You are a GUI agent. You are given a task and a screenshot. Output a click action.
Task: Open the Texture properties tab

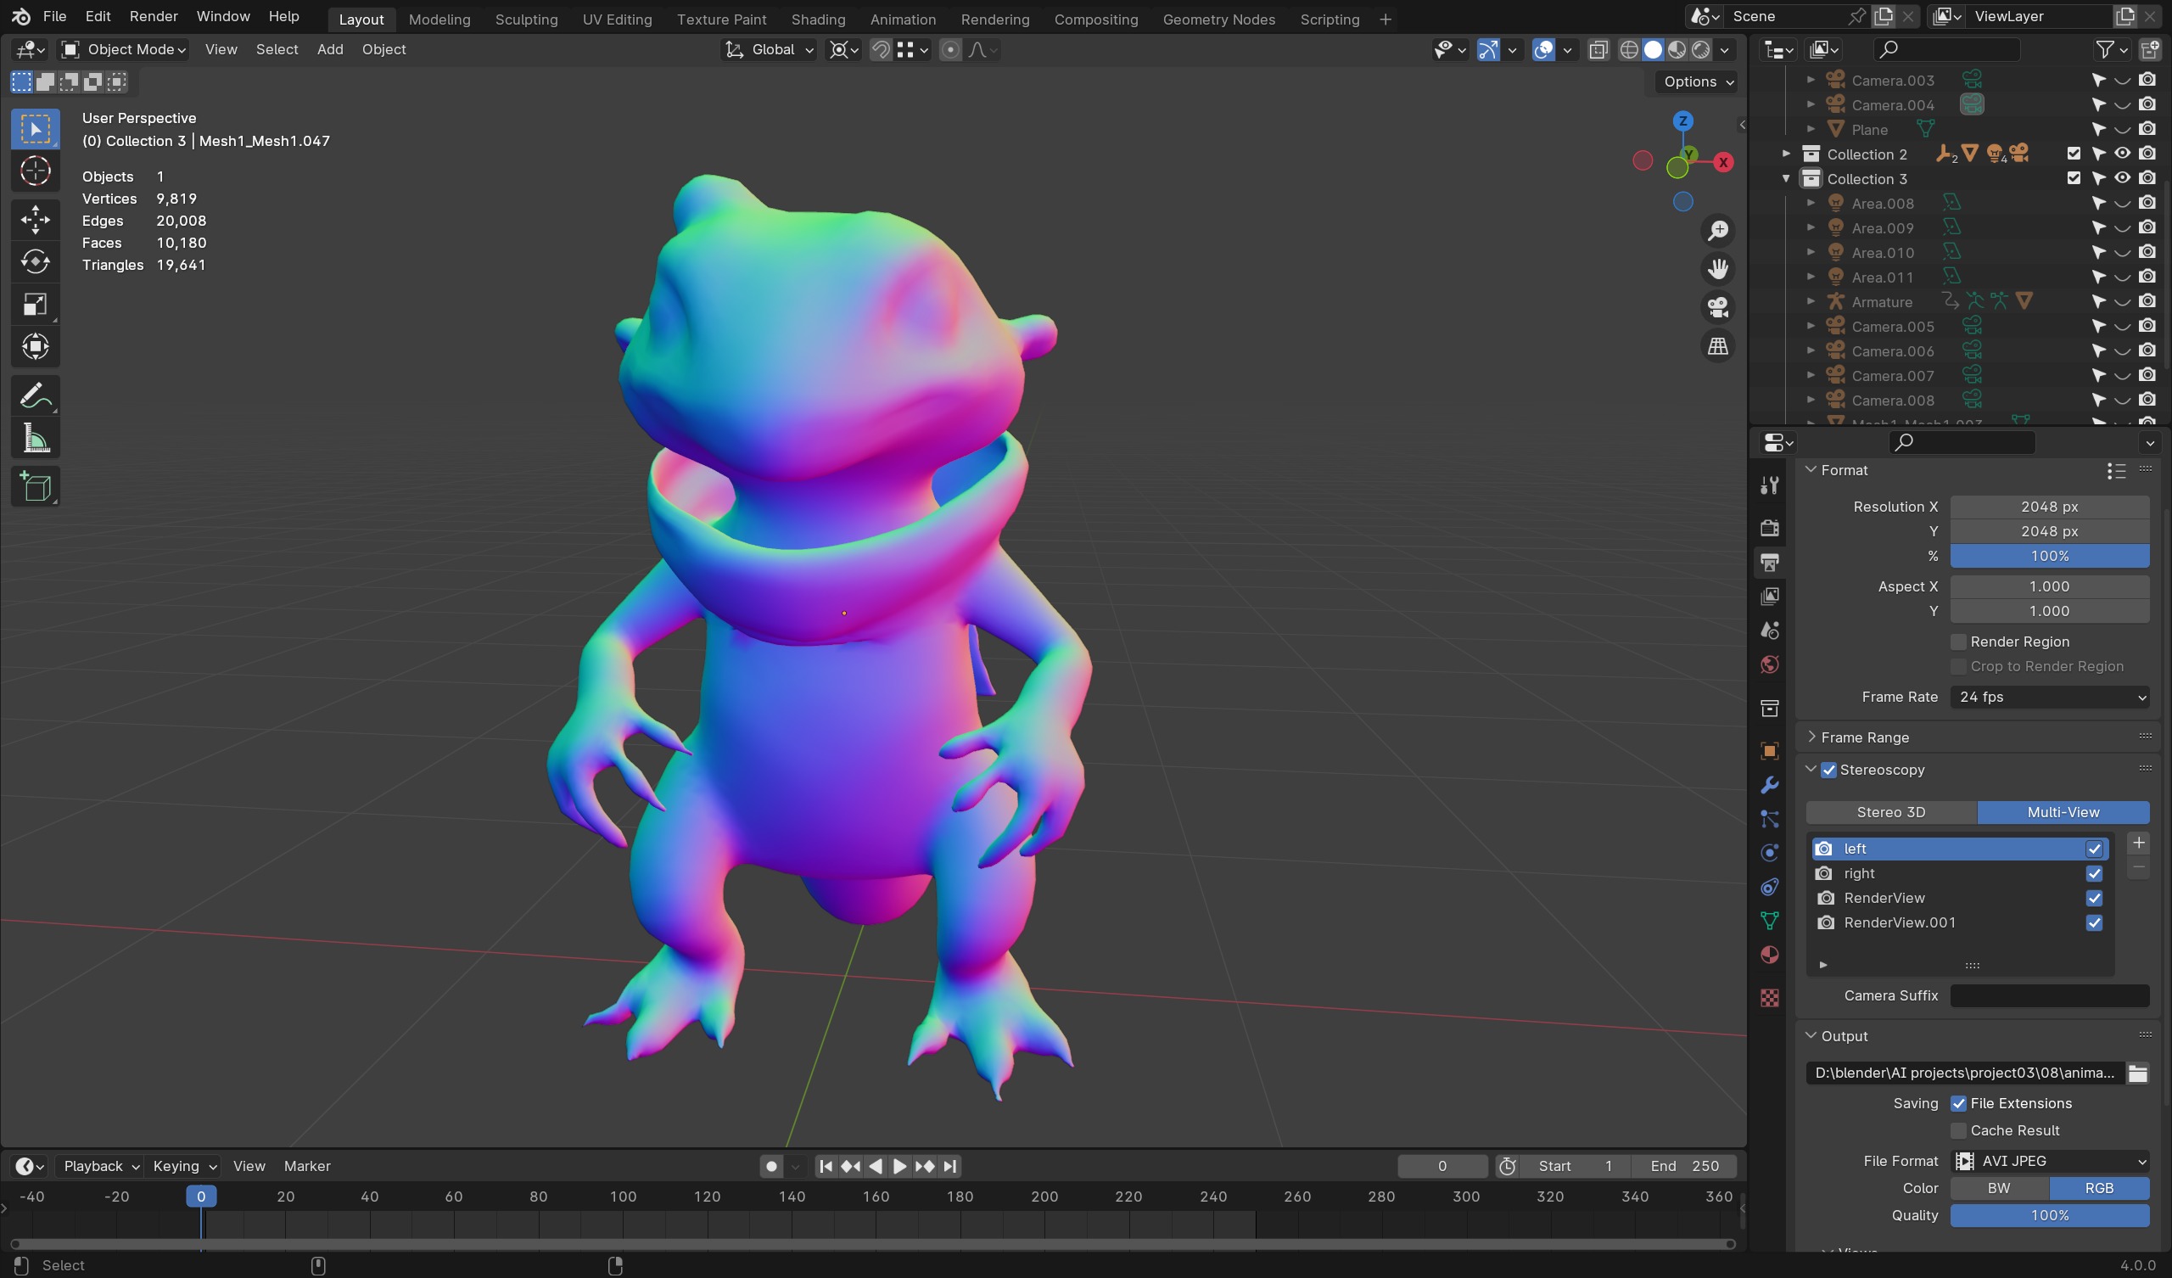point(1770,998)
